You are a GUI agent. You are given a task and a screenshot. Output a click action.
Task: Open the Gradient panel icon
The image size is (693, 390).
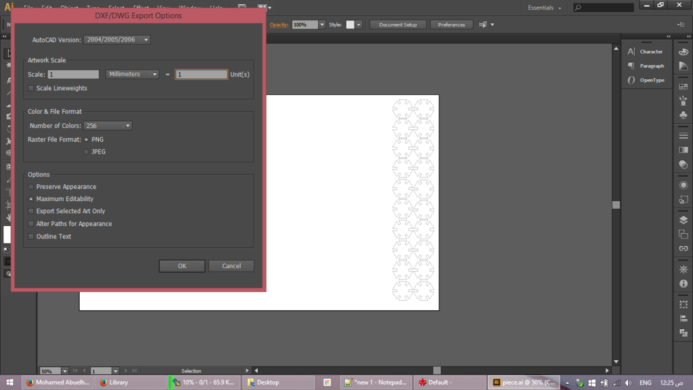[684, 150]
